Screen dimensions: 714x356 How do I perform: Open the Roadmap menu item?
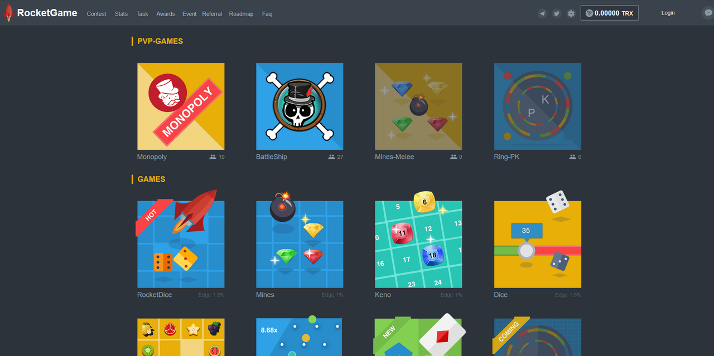coord(241,14)
